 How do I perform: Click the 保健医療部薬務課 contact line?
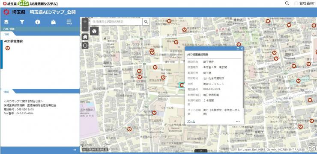(30, 105)
